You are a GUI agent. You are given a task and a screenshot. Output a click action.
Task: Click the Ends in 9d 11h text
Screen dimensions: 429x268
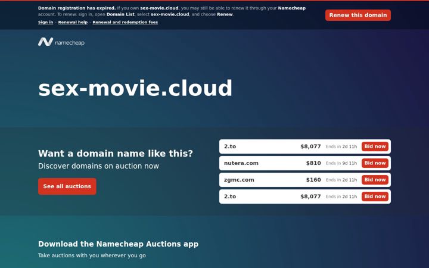341,163
